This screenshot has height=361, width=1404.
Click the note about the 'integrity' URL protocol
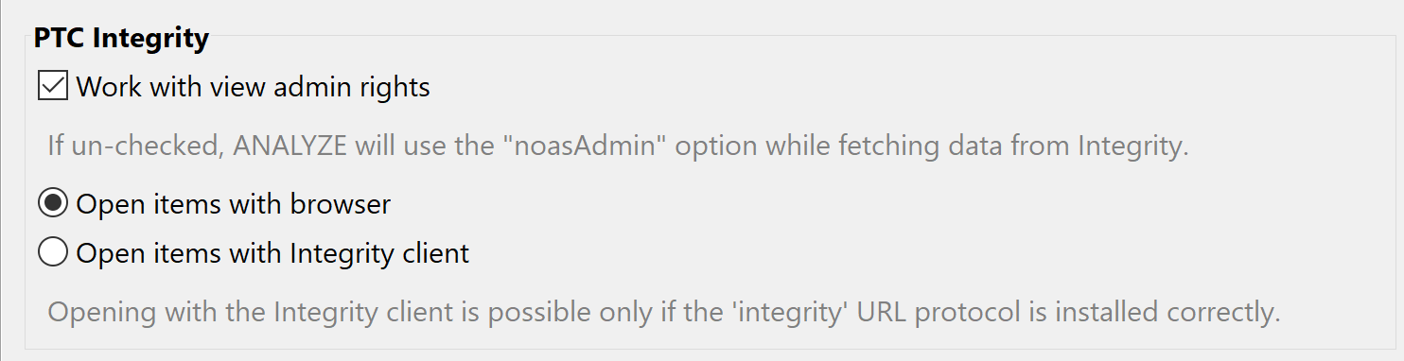[x=664, y=312]
